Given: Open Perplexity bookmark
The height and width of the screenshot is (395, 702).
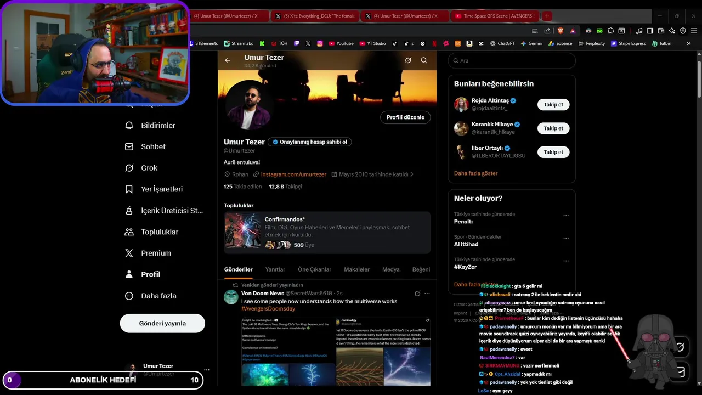Looking at the screenshot, I should pos(591,43).
